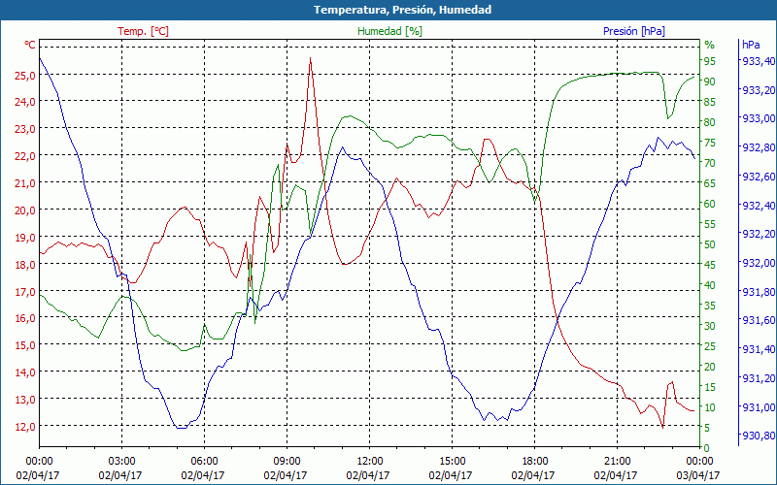The height and width of the screenshot is (485, 777).
Task: Click humidity axis value '55'
Action: 710,224
